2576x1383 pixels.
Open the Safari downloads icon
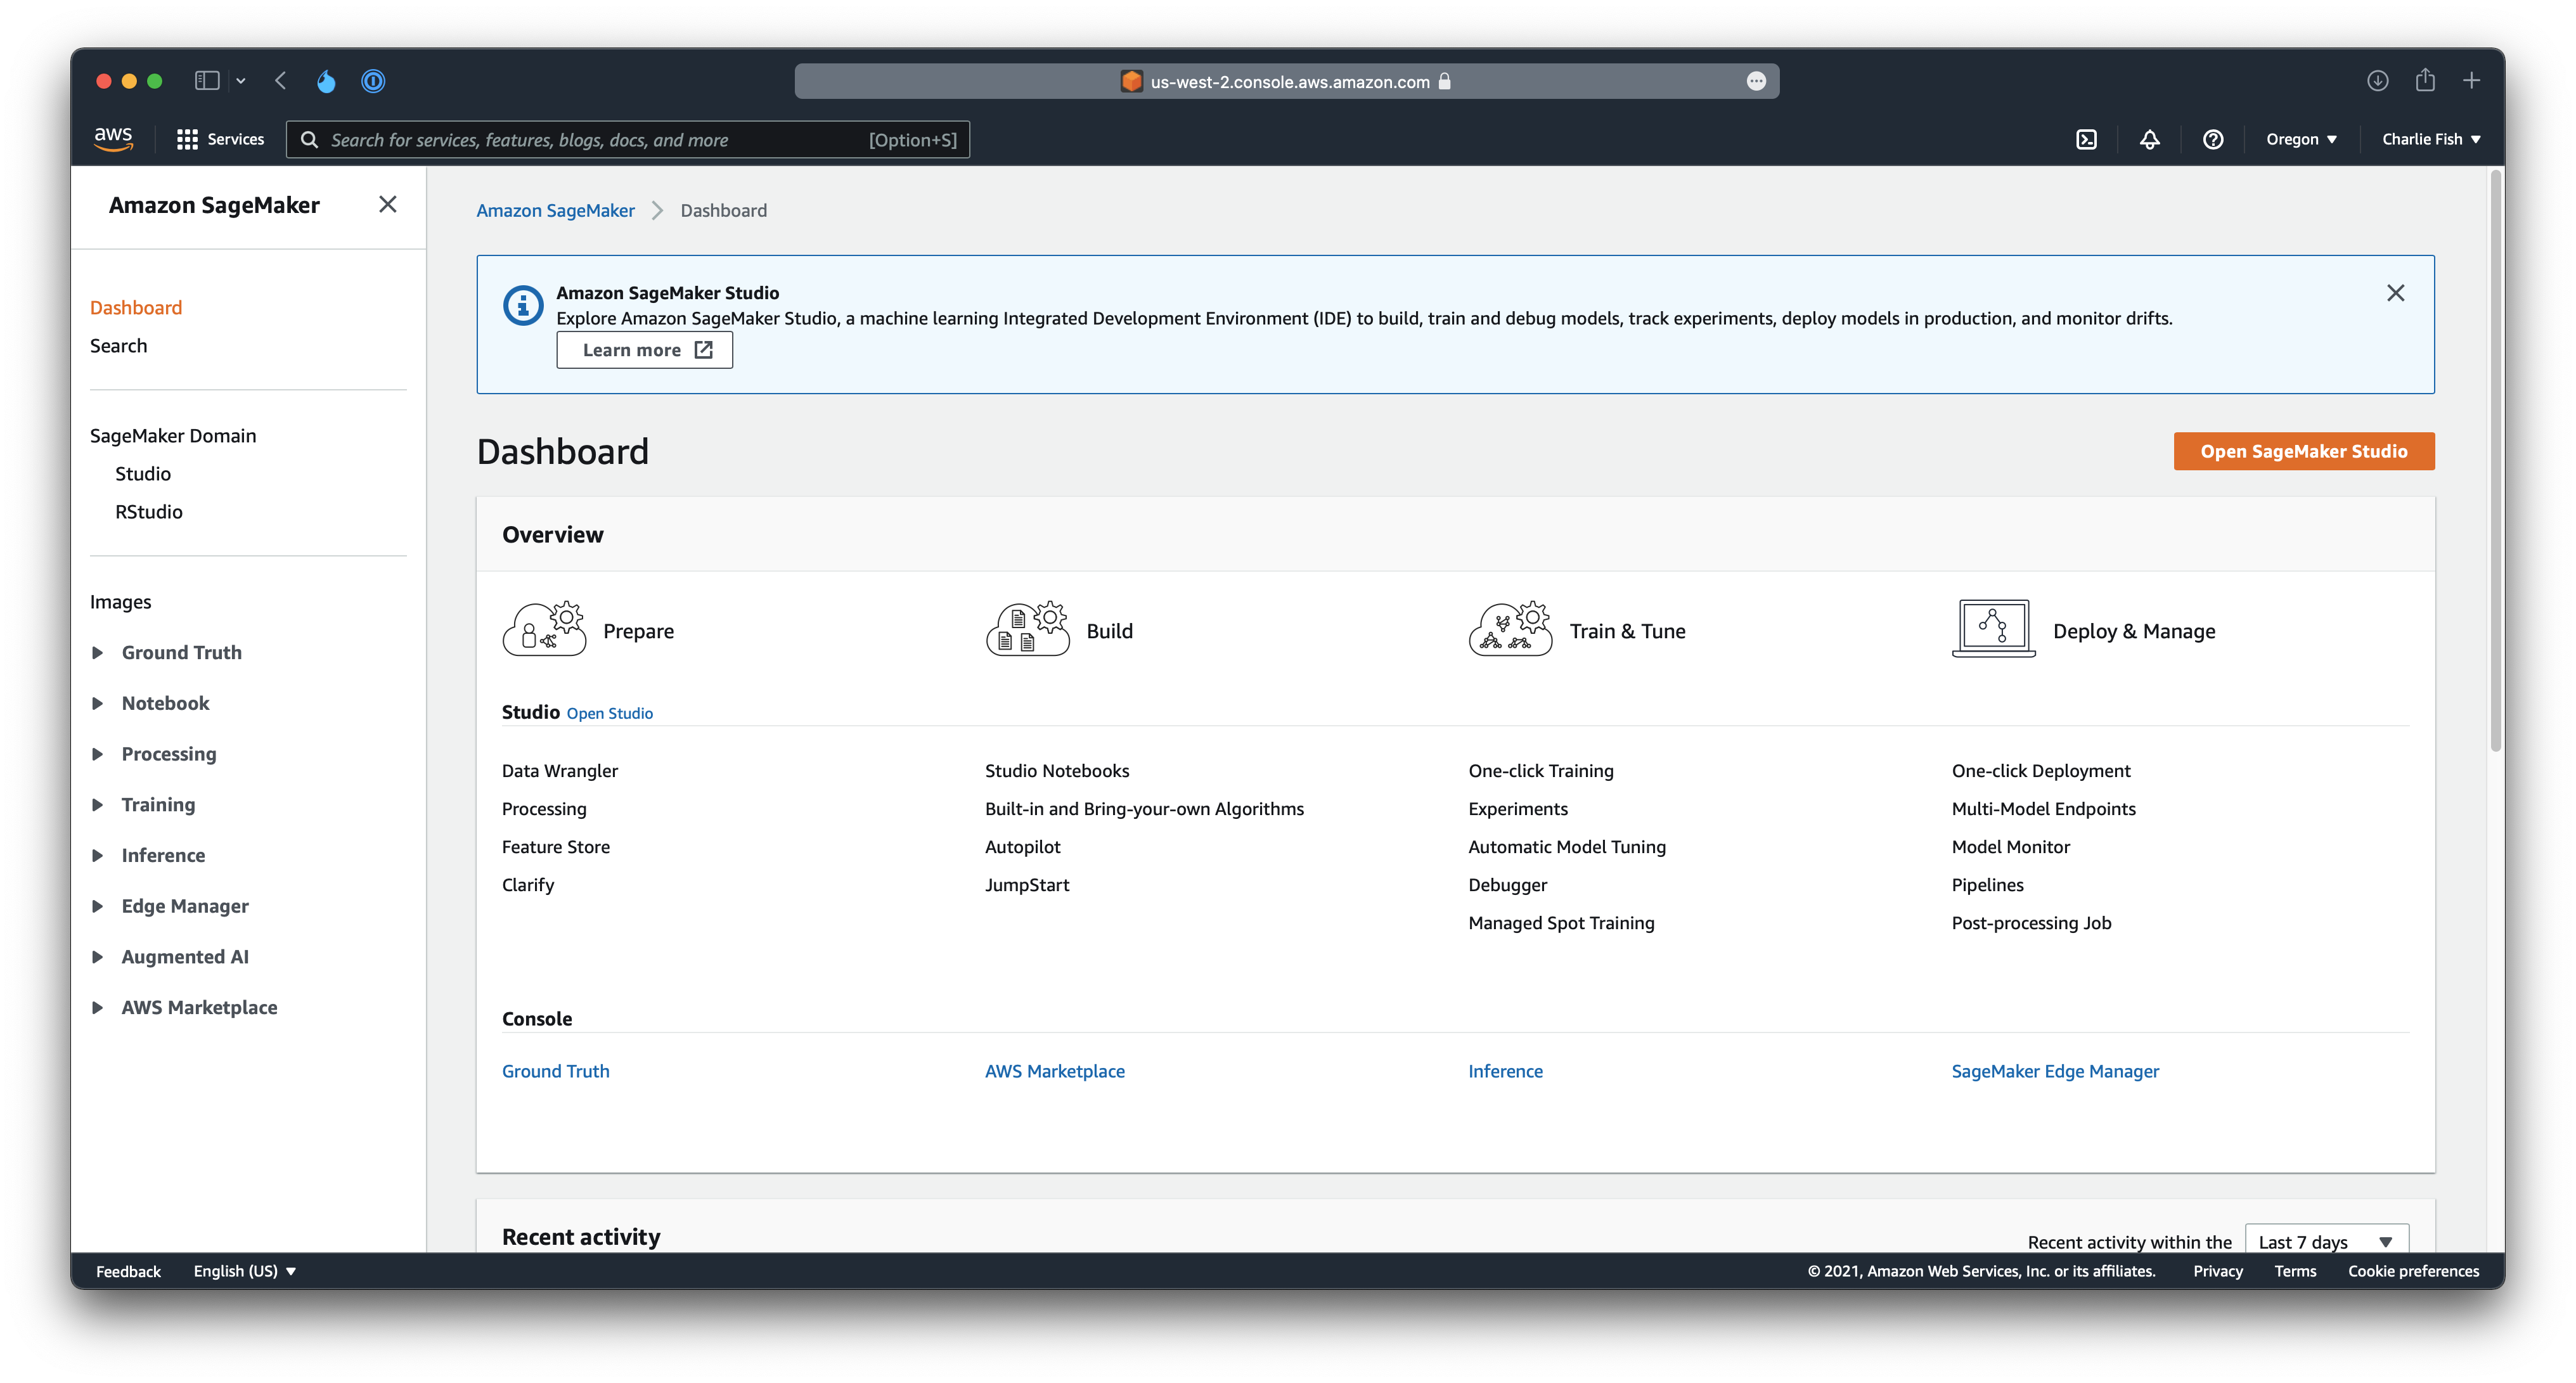tap(2378, 81)
